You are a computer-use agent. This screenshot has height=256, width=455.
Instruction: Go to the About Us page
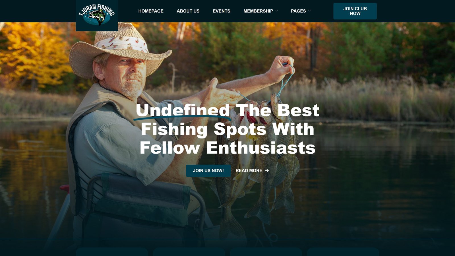(188, 11)
